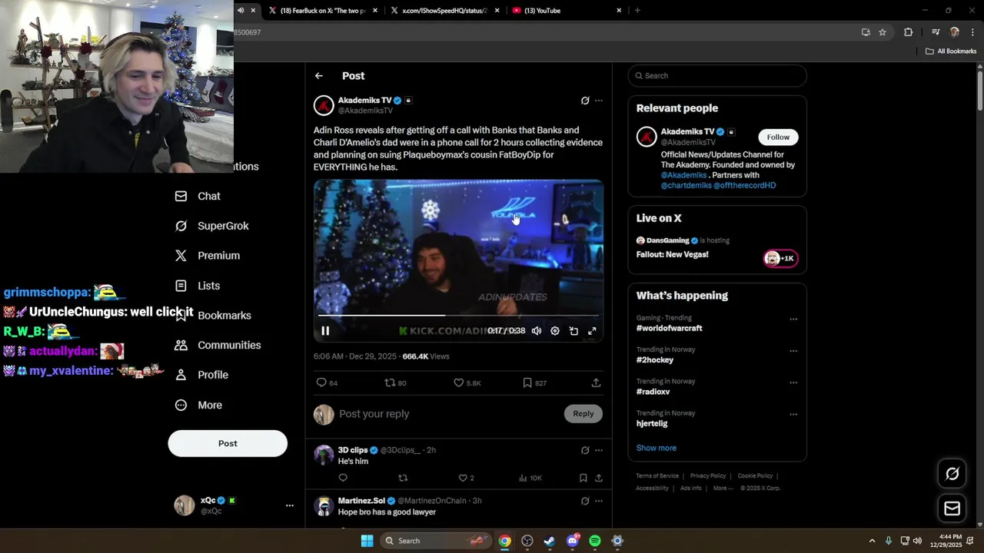984x553 pixels.
Task: Open a new browser tab
Action: click(637, 11)
